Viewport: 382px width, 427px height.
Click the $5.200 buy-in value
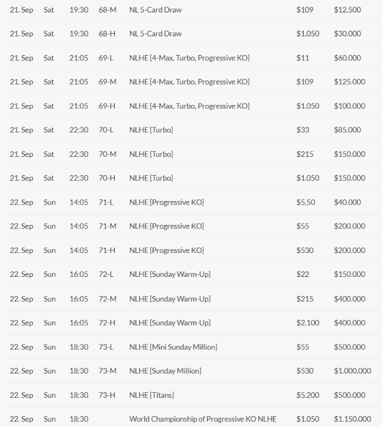[308, 395]
